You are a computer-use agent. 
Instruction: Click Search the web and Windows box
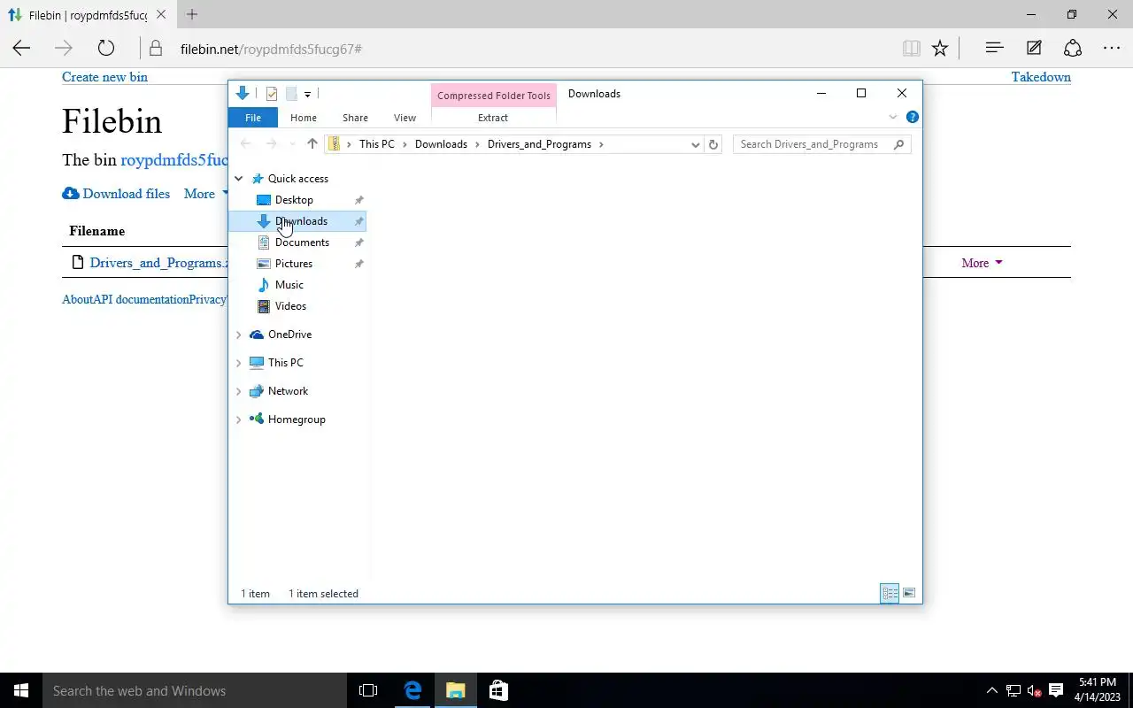click(x=195, y=690)
